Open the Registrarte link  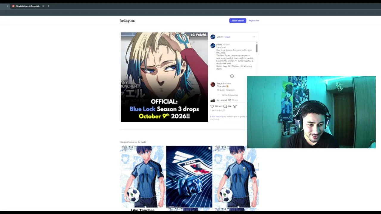click(x=254, y=21)
